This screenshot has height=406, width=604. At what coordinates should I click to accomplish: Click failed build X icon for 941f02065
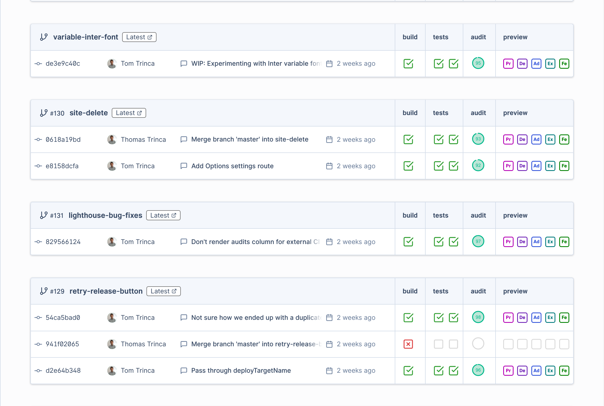click(x=408, y=344)
